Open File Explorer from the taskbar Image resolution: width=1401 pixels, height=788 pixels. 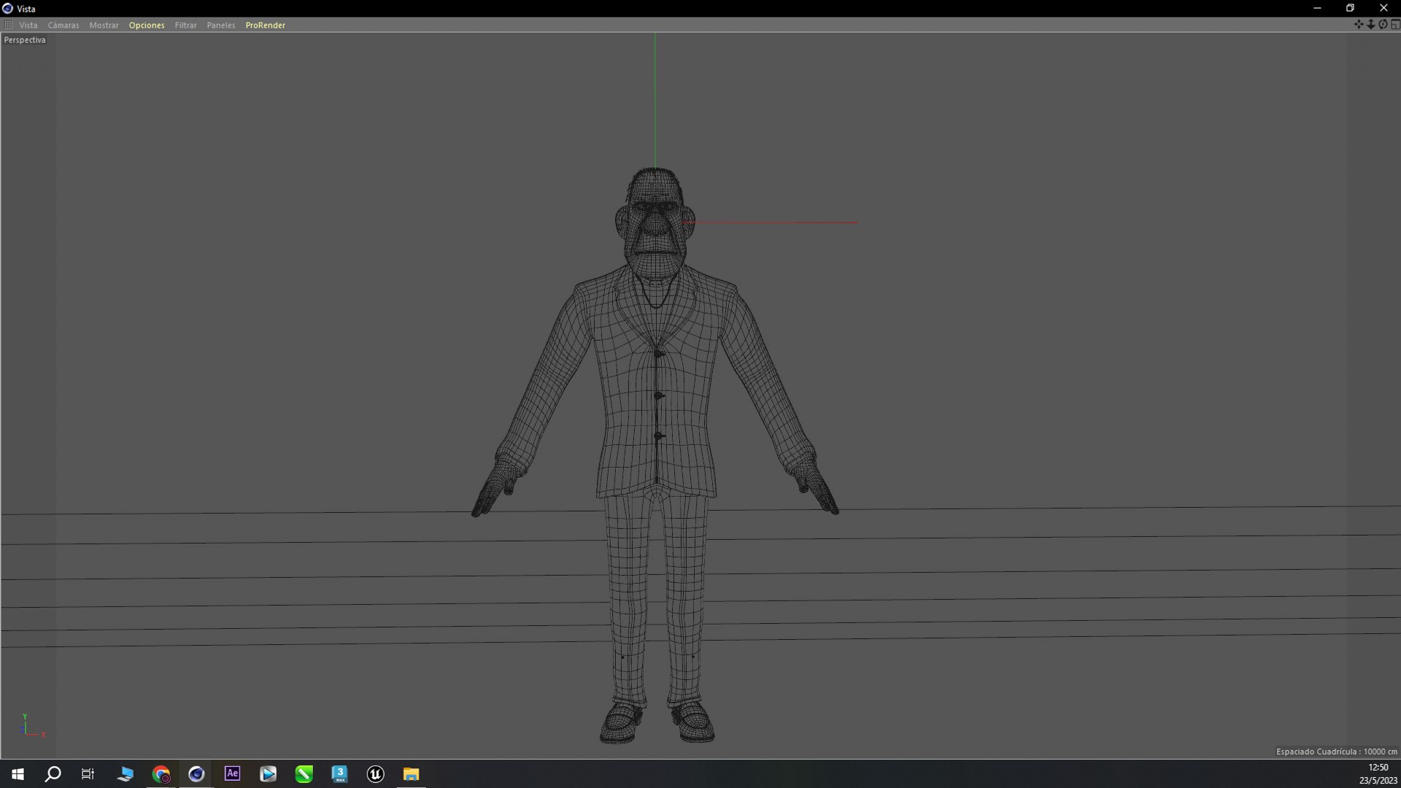[411, 774]
